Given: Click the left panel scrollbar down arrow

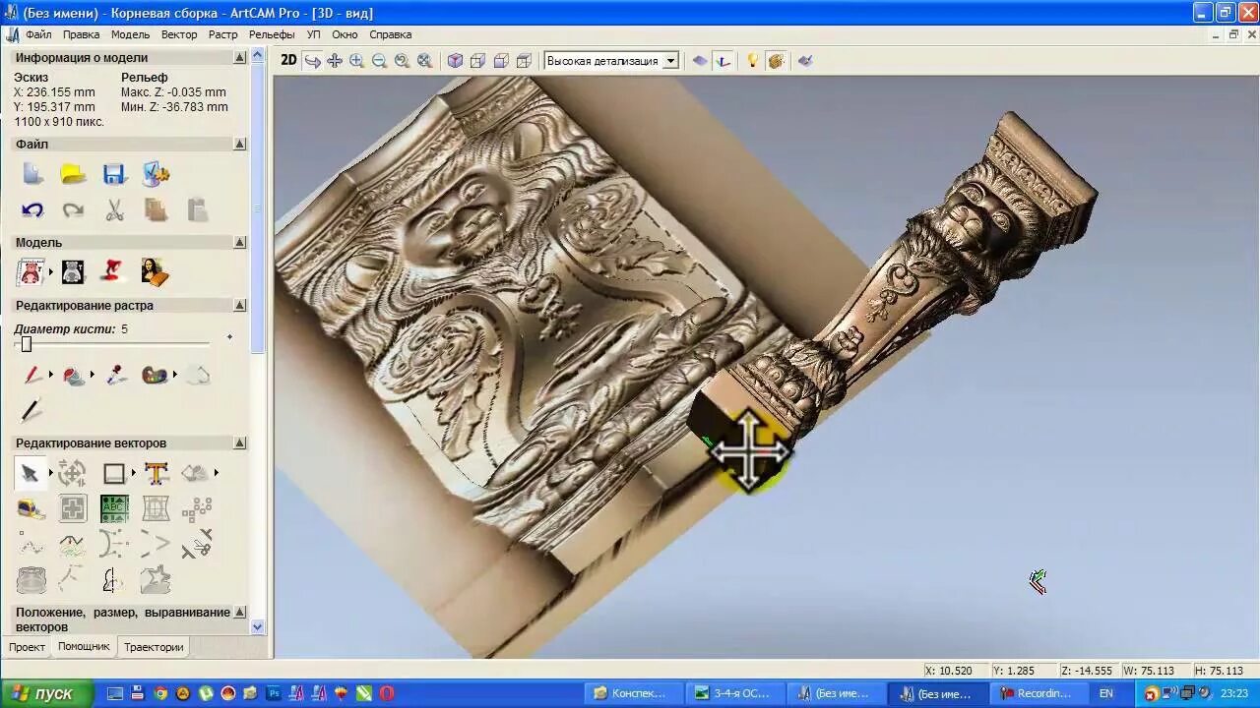Looking at the screenshot, I should pos(258,626).
